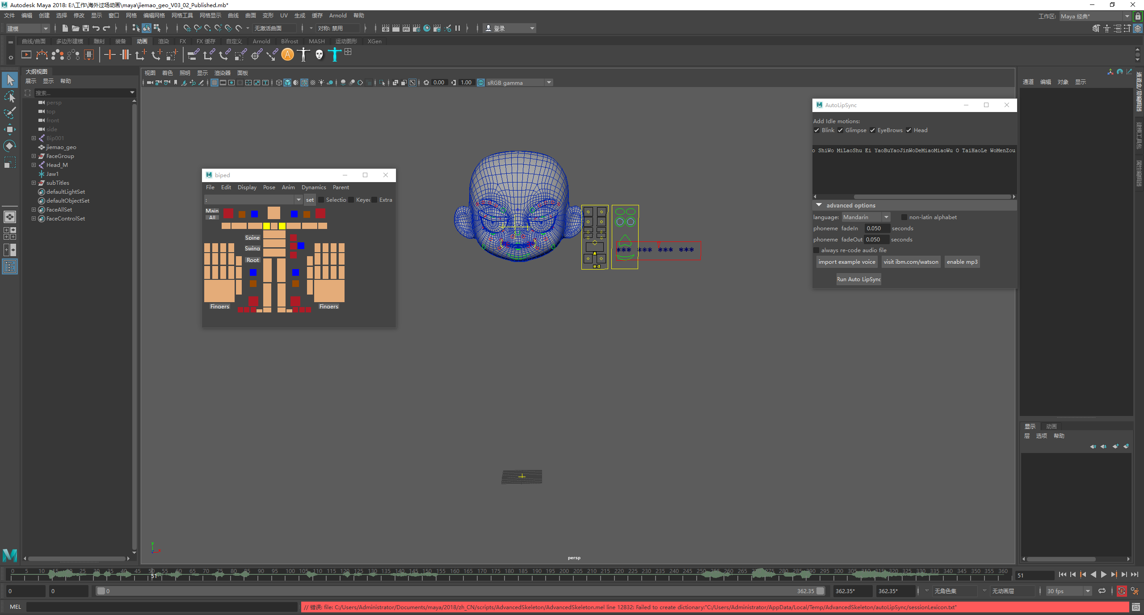Click the New Scene icon in status line
Screen dimensions: 1144x615
[65, 28]
